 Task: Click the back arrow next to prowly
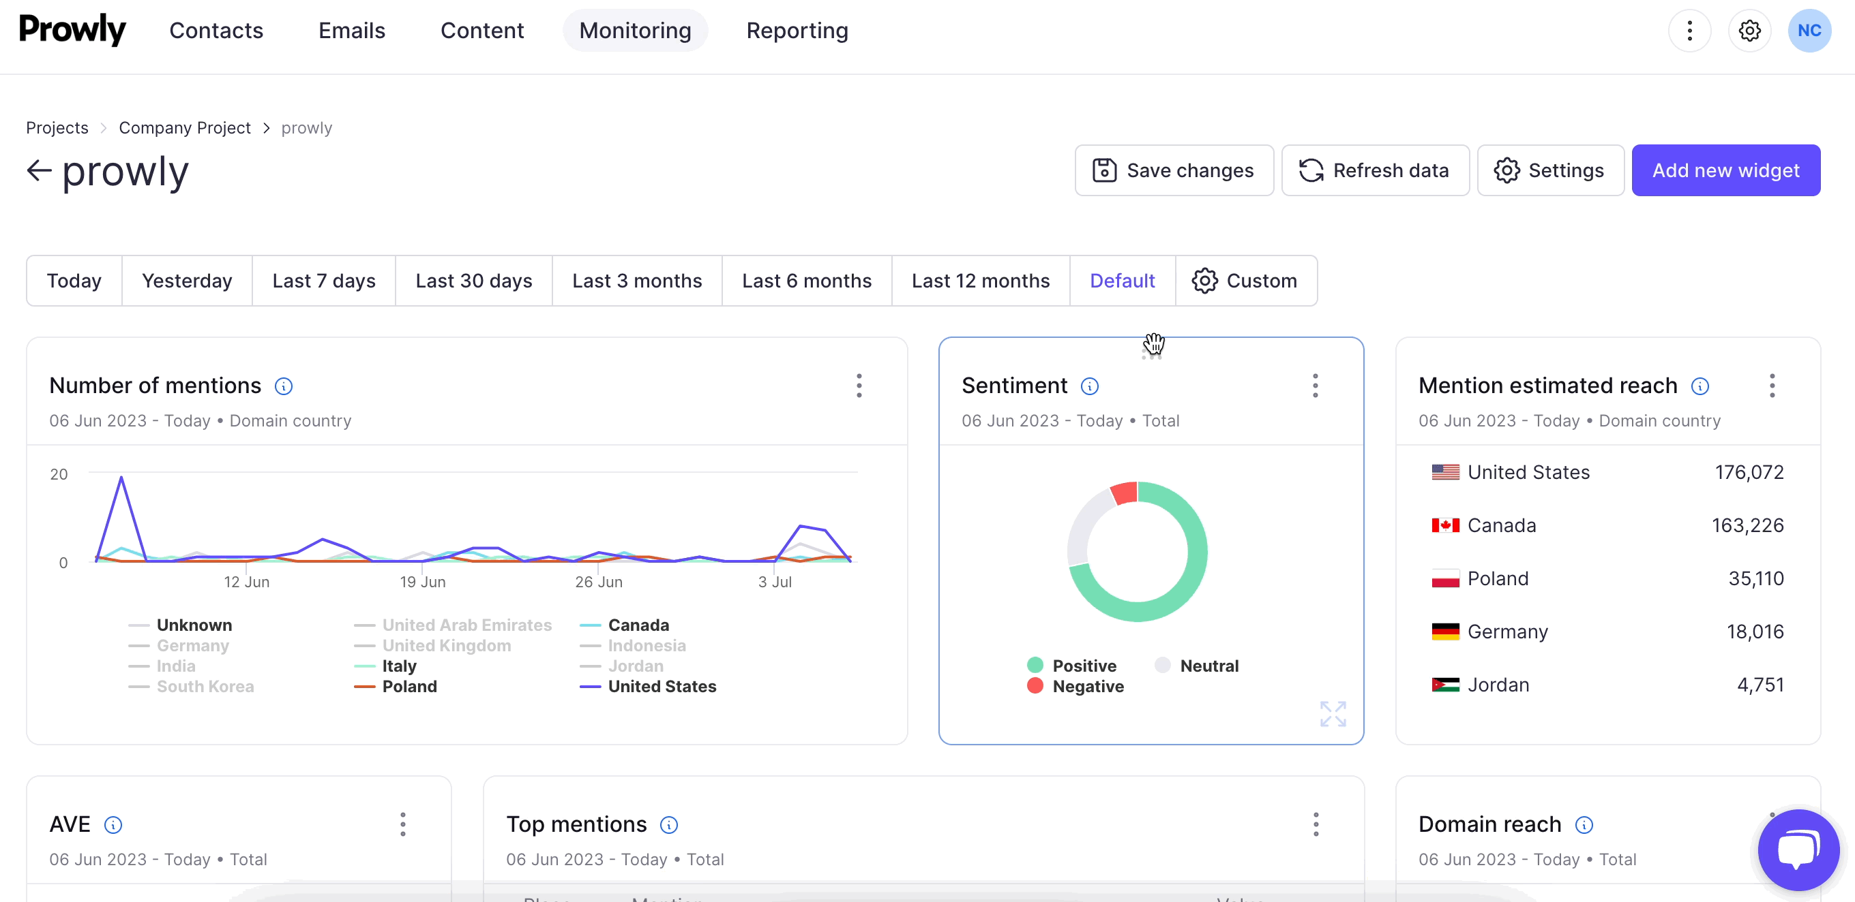point(39,170)
